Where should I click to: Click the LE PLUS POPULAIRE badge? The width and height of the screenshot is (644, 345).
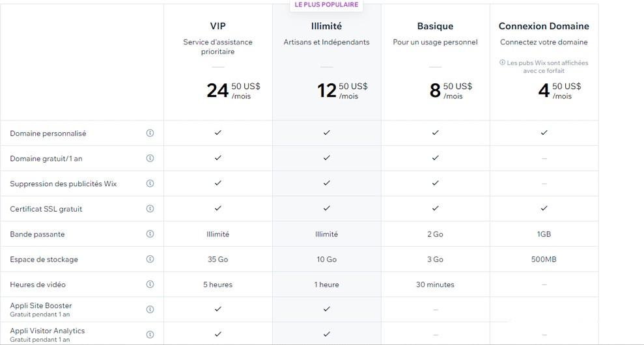[326, 5]
